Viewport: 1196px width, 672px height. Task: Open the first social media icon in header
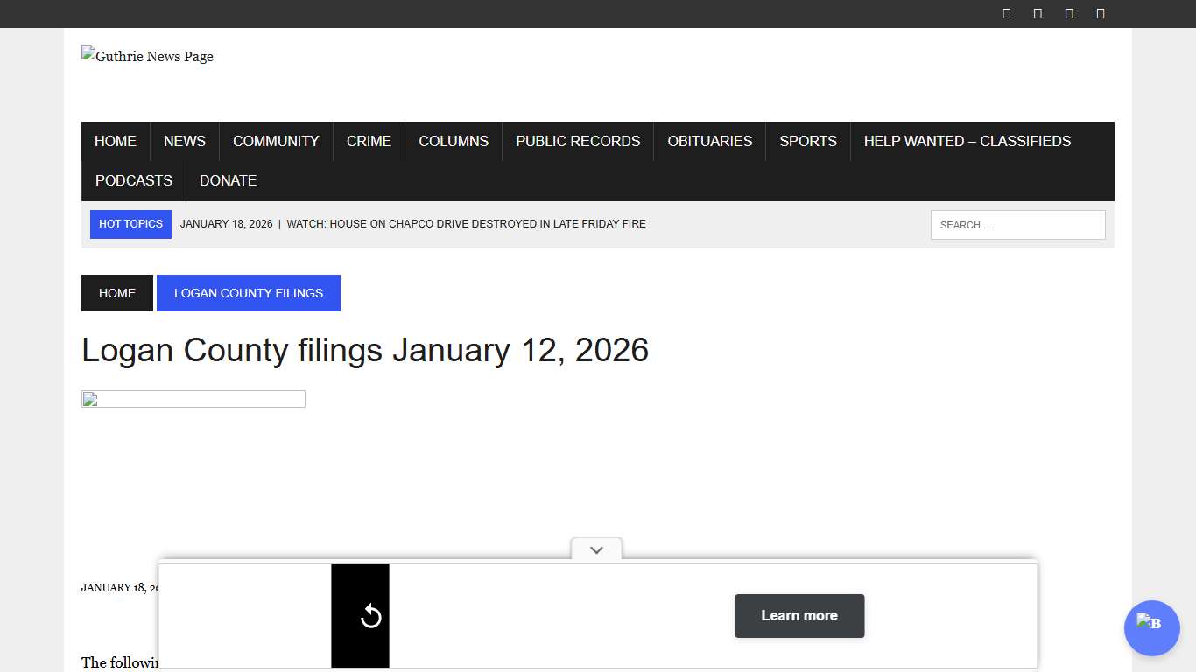(1005, 13)
